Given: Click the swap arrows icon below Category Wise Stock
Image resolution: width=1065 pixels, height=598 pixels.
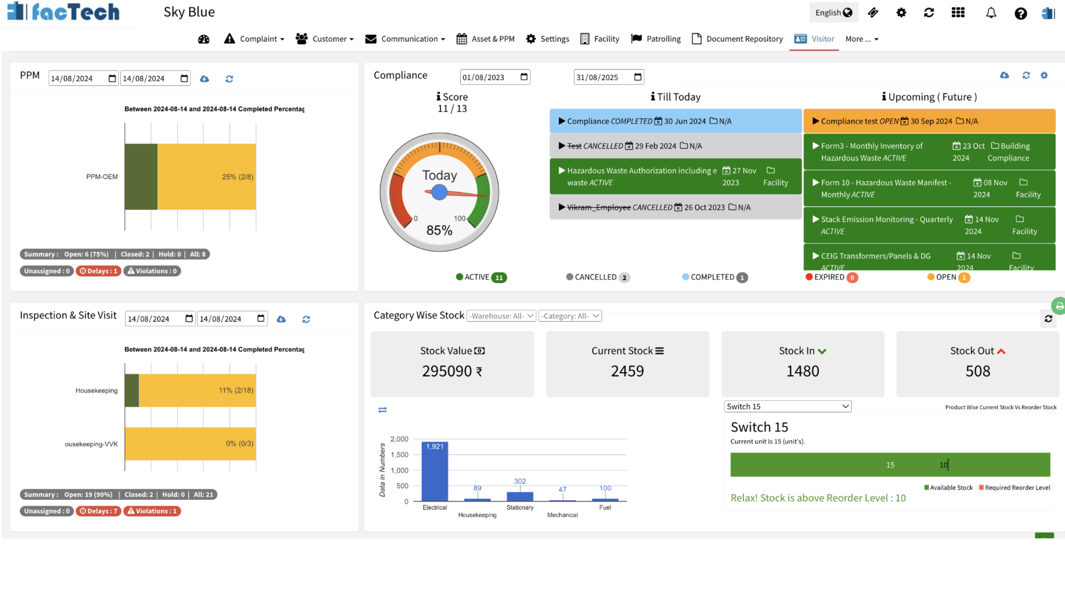Looking at the screenshot, I should click(383, 410).
